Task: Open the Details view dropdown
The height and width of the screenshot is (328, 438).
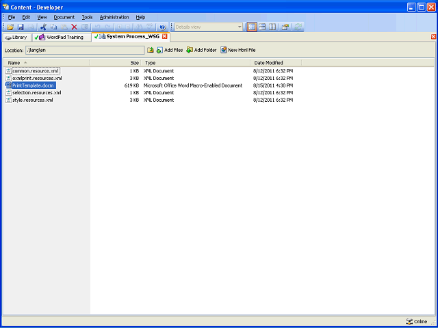Action: pyautogui.click(x=240, y=27)
